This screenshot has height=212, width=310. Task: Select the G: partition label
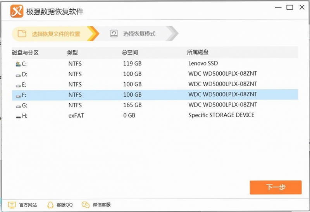24,106
